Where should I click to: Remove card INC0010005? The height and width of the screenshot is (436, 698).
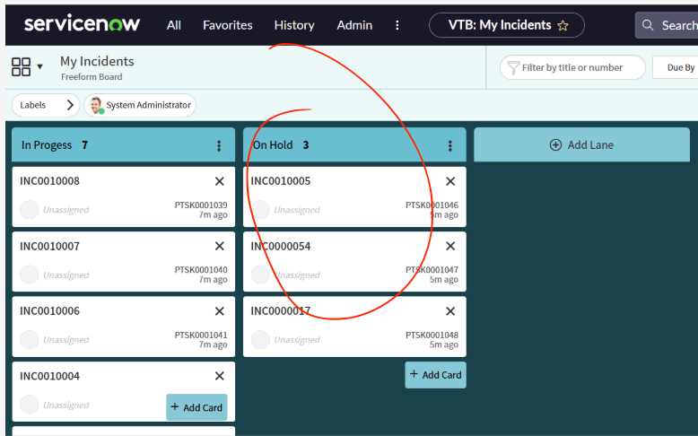click(450, 181)
